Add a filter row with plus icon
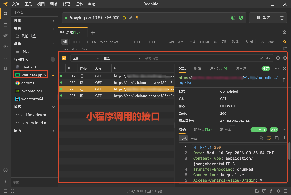 click(x=285, y=58)
